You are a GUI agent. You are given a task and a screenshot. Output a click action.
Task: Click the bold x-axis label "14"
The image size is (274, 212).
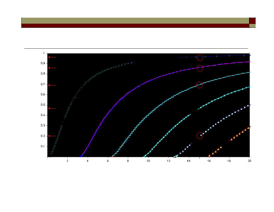pos(189,161)
